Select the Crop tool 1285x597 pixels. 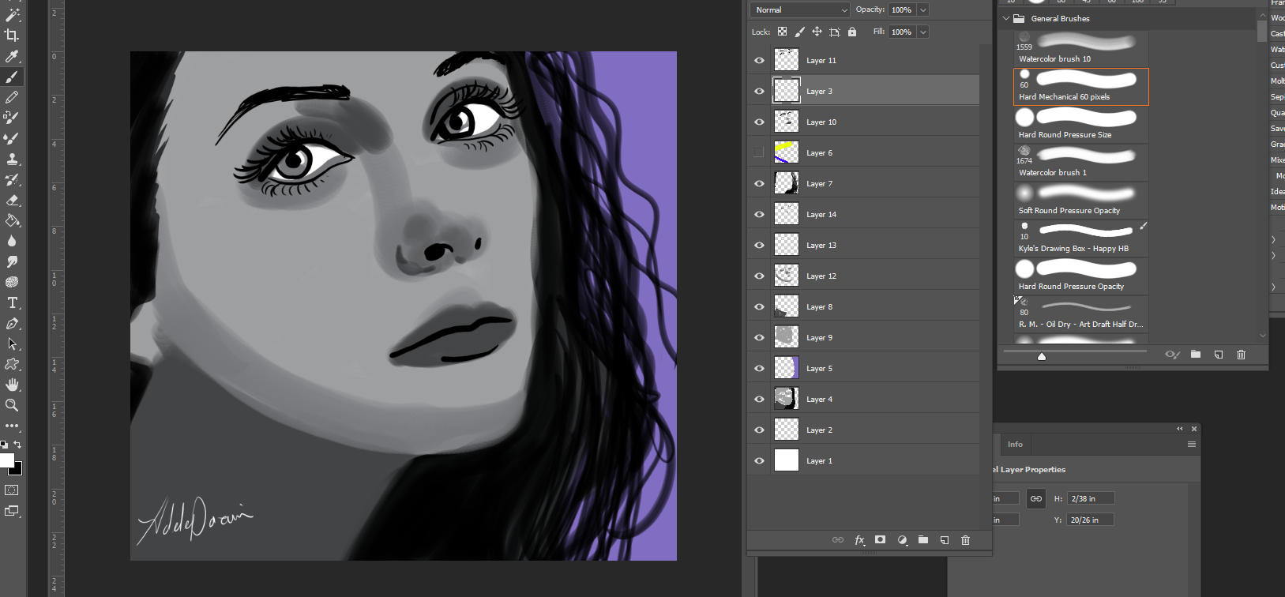coord(12,35)
